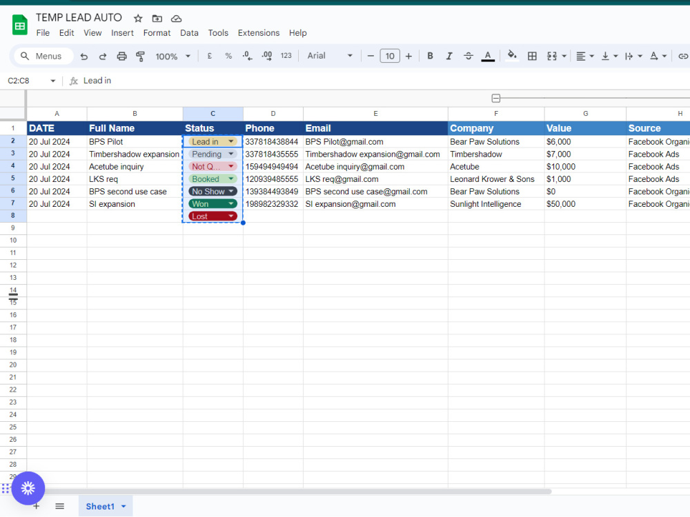Screen dimensions: 690x517
Task: Open the name box dropdown arrow
Action: coord(53,81)
